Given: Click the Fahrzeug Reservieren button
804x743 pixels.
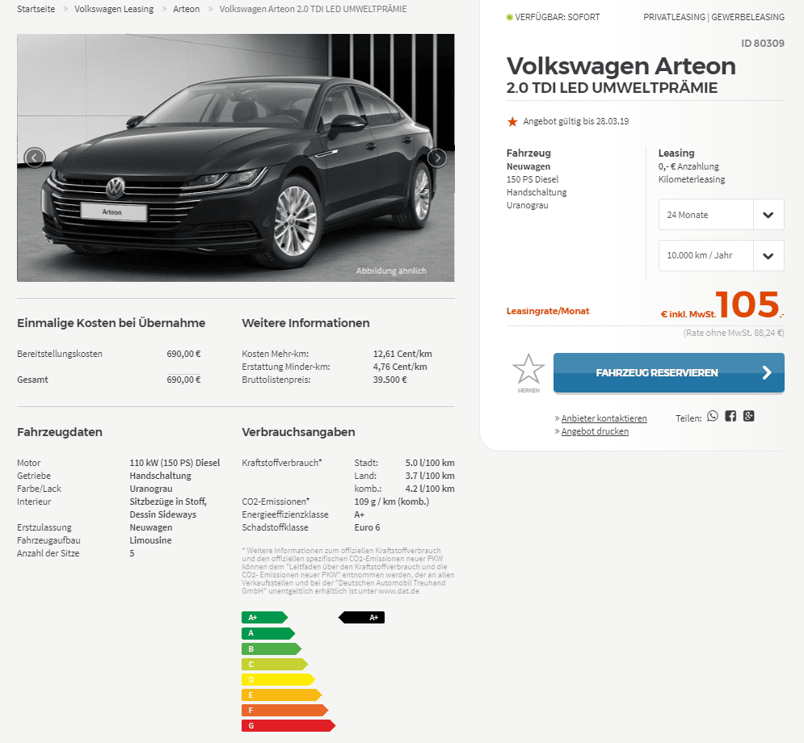Looking at the screenshot, I should coord(668,372).
